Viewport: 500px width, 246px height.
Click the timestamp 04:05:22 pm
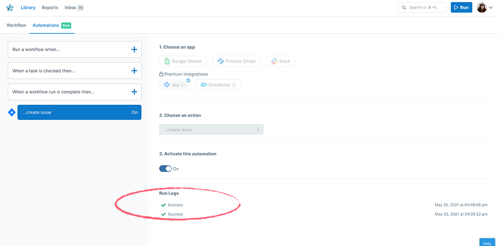[461, 214]
